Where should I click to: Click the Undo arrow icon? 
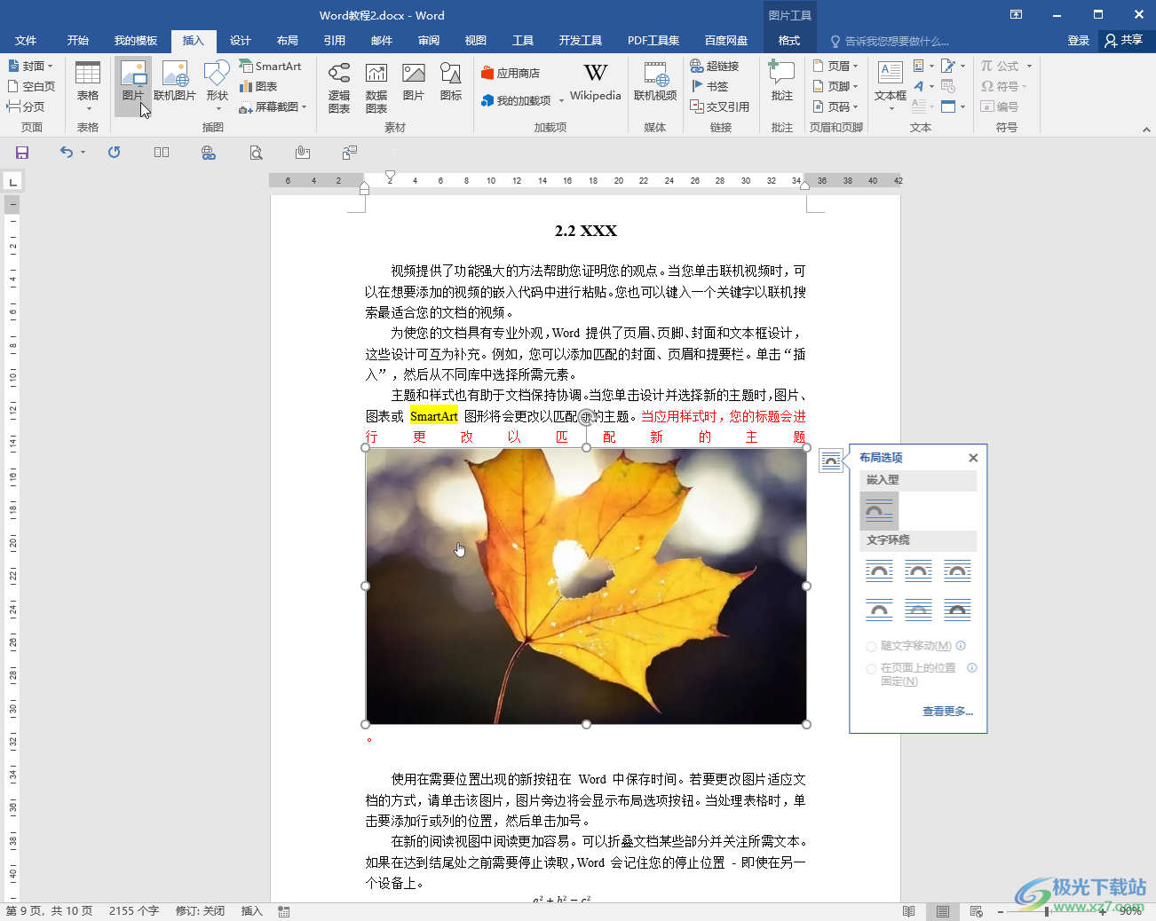67,153
